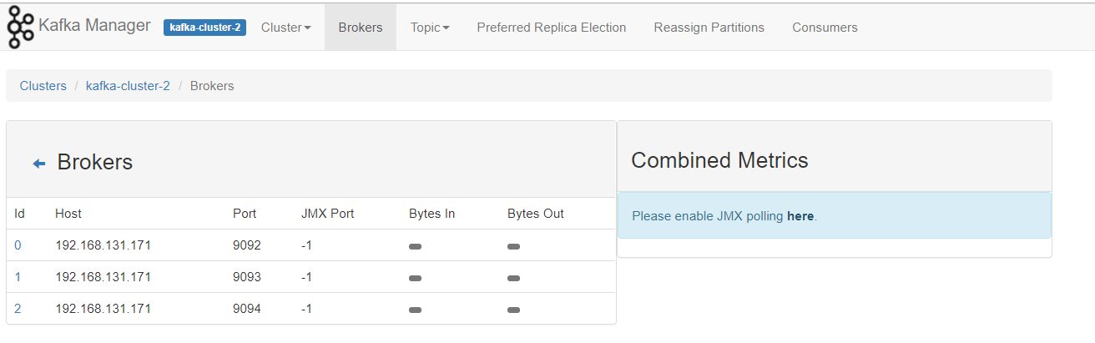Image resolution: width=1095 pixels, height=343 pixels.
Task: Open Preferred Replica Election page
Action: 552,28
